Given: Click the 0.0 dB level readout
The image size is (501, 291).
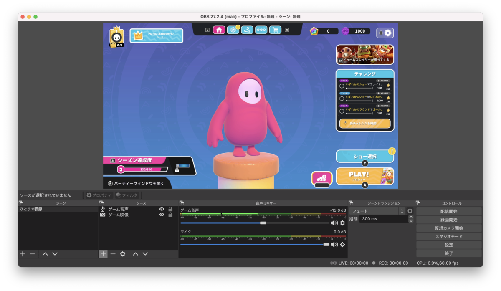Looking at the screenshot, I should click(x=339, y=232).
